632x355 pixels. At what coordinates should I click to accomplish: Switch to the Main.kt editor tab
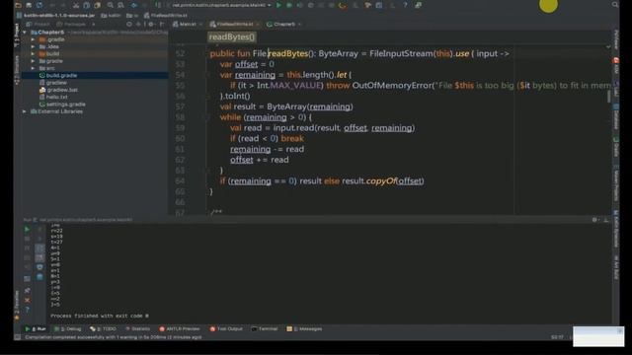(x=187, y=24)
